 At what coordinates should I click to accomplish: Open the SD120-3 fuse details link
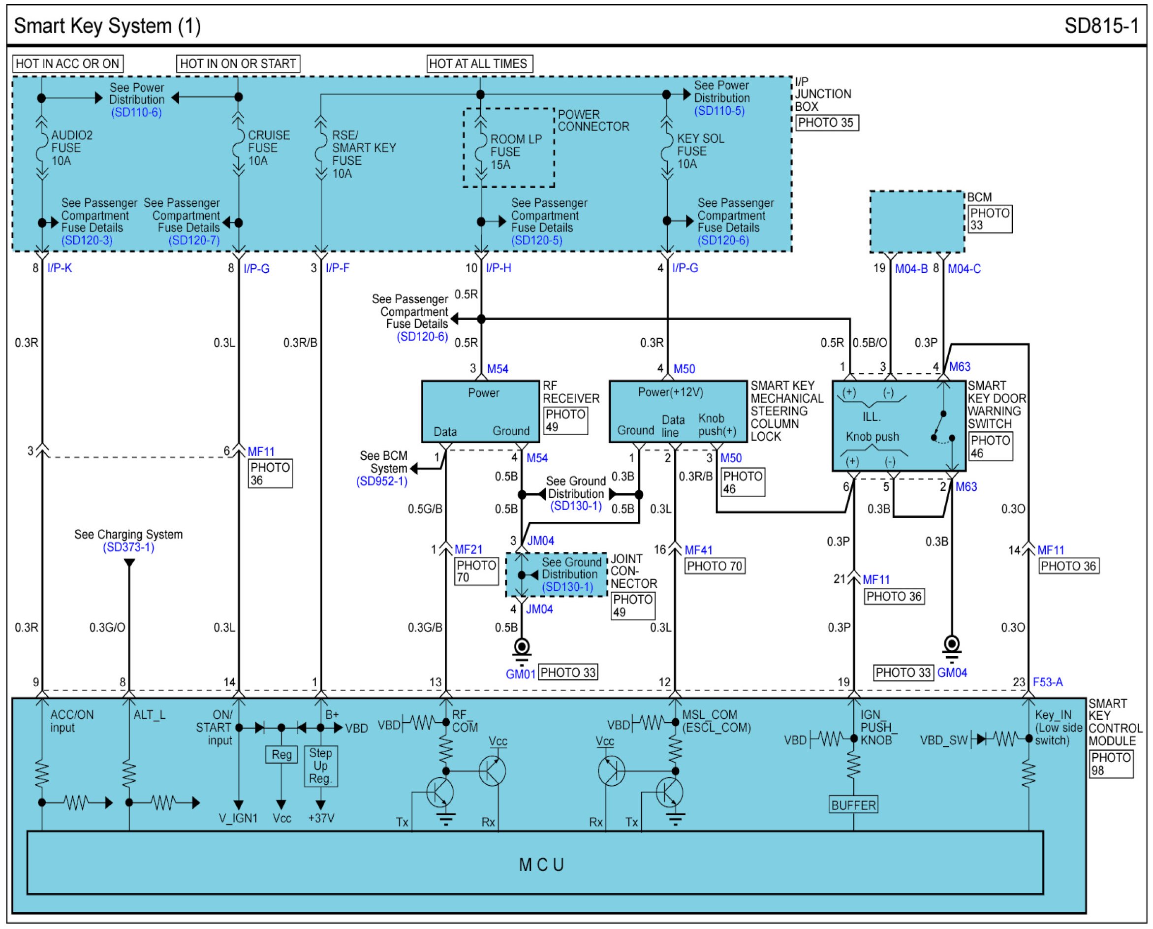(x=87, y=240)
